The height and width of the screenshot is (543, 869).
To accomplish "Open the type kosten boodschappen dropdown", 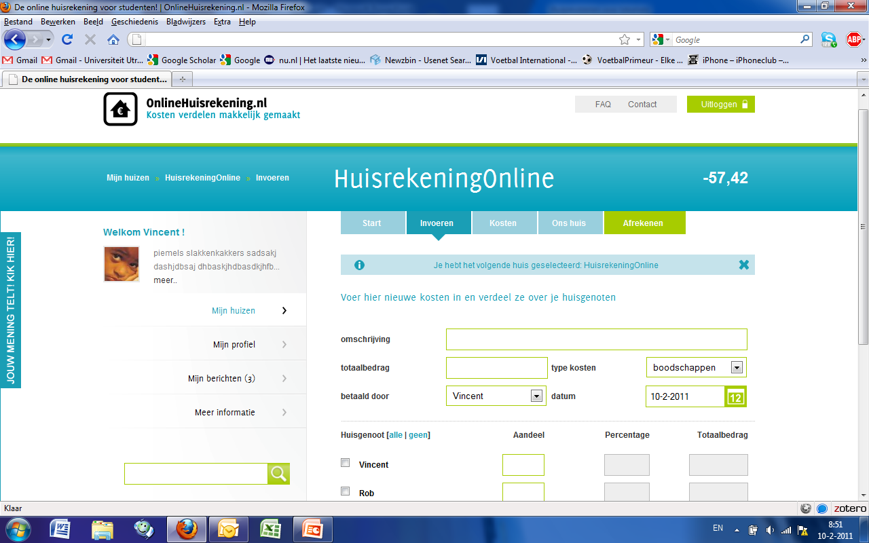I will (737, 368).
